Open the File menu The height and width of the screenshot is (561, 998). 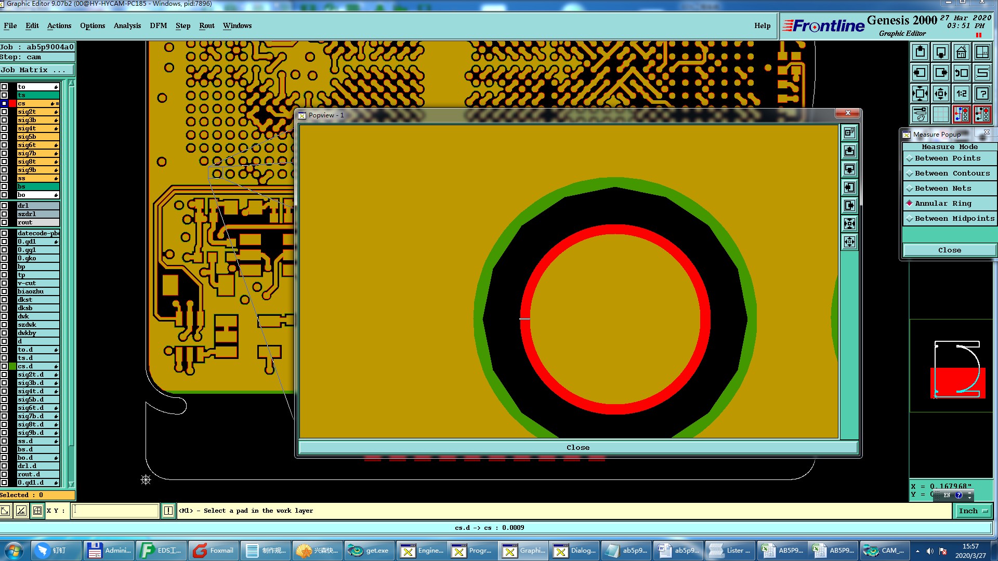(x=10, y=26)
